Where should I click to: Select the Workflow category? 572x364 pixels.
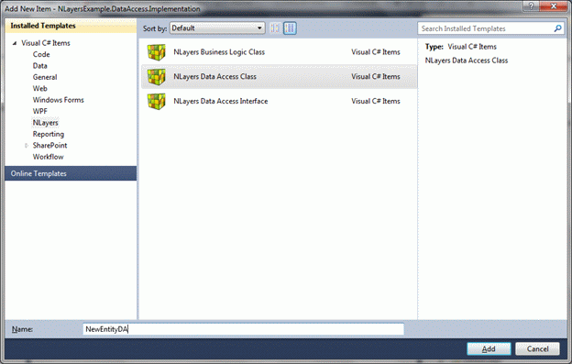coord(49,157)
